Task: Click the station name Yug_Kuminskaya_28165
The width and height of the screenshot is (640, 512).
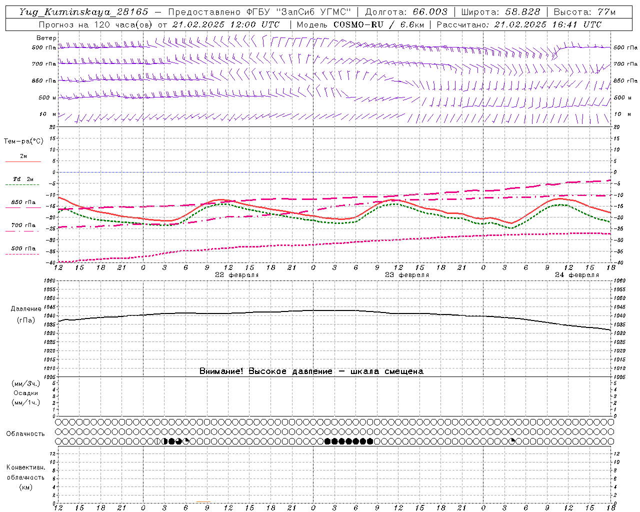Action: pyautogui.click(x=83, y=12)
